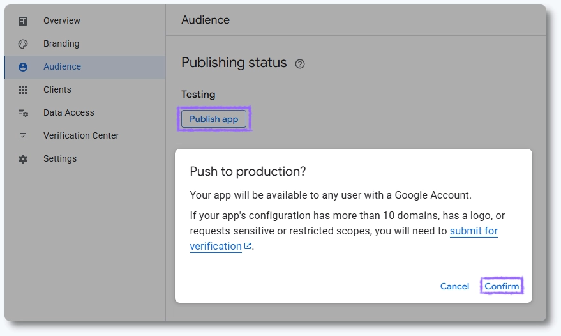Click the Branding palette icon
Image resolution: width=561 pixels, height=336 pixels.
pos(23,44)
